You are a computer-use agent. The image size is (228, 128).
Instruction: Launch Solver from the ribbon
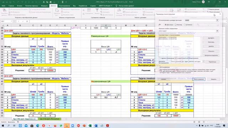pos(213,12)
